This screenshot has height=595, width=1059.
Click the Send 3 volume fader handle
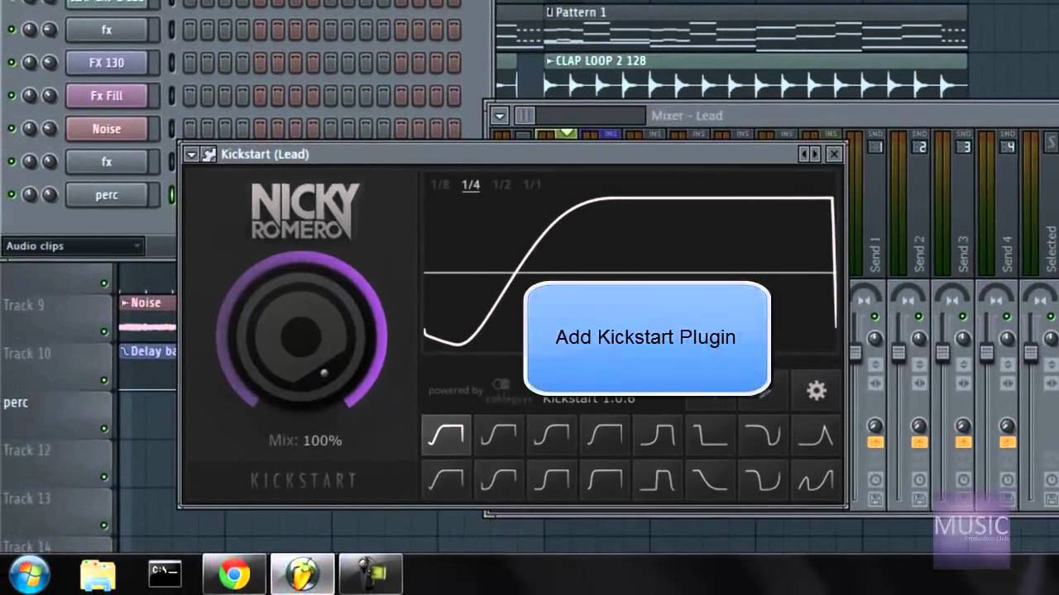[x=942, y=354]
